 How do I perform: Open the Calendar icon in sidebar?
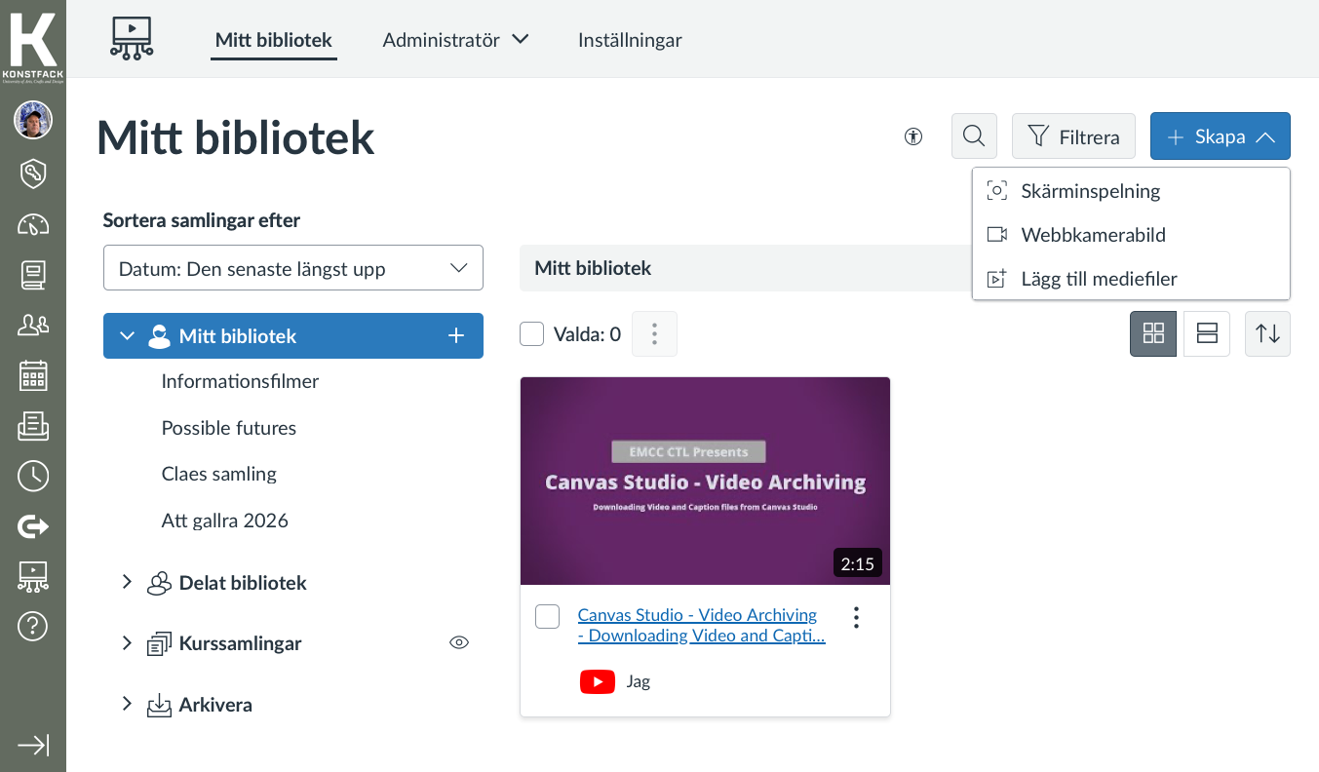(x=33, y=375)
